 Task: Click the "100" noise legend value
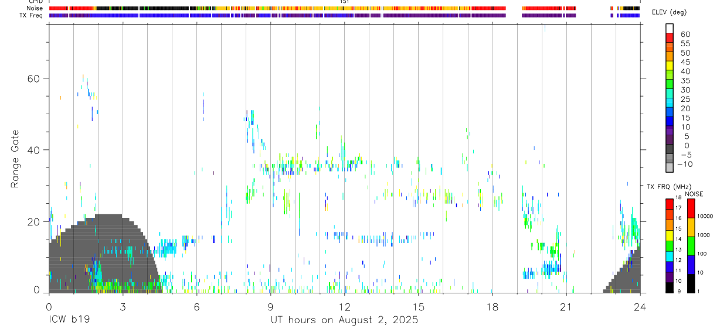tap(701, 254)
